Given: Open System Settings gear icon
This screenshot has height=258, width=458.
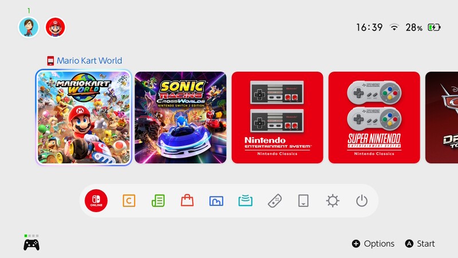Looking at the screenshot, I should coord(333,201).
